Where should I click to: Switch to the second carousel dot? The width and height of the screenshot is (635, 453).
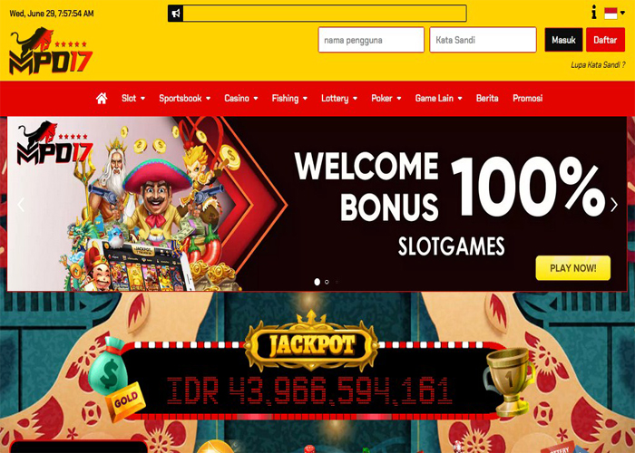click(x=327, y=282)
